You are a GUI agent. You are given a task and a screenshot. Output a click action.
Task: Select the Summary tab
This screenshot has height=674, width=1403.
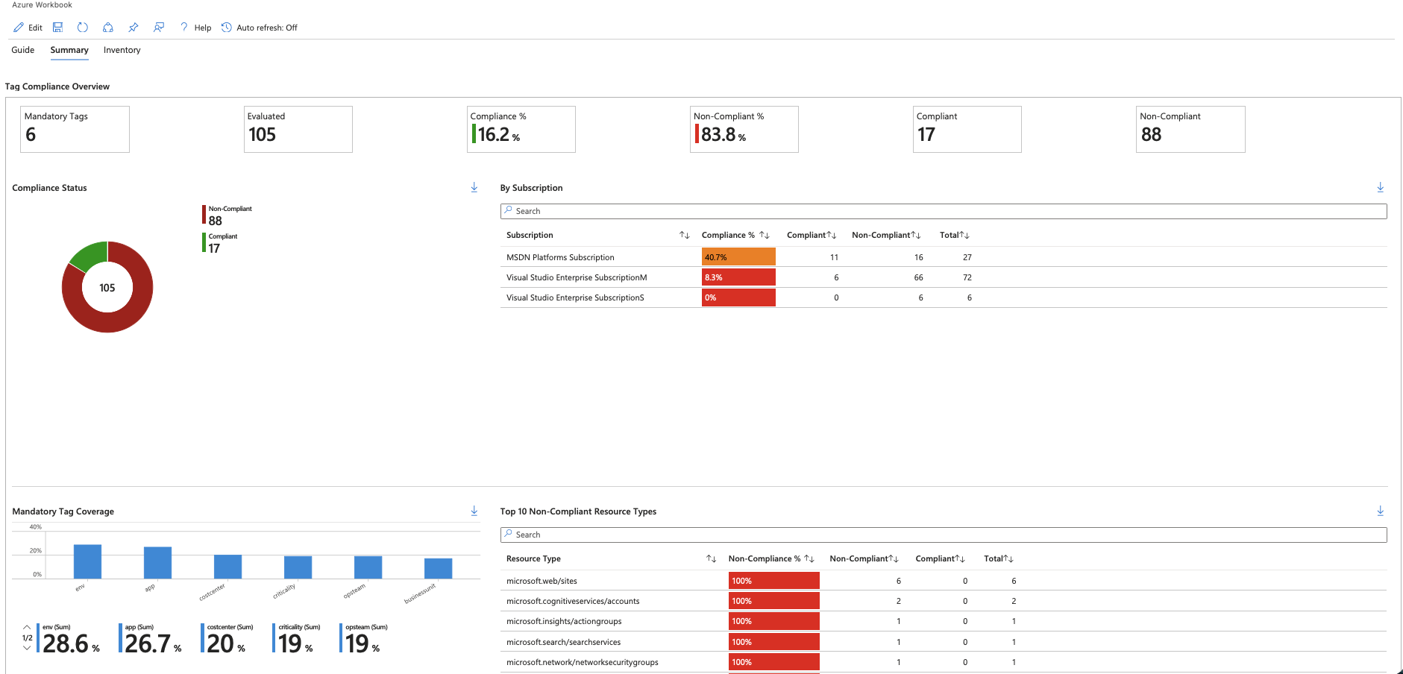(x=69, y=50)
